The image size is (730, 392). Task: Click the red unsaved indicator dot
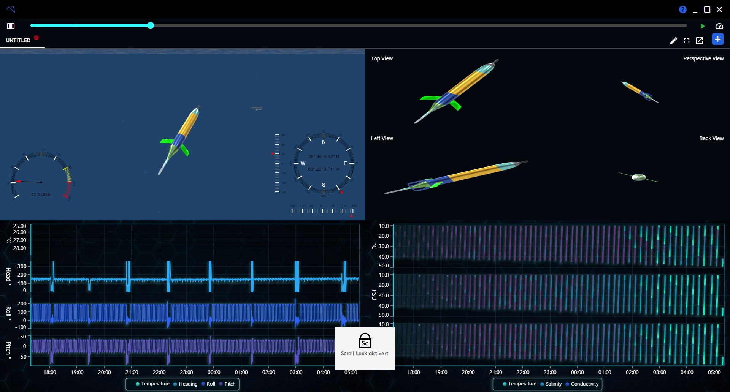click(x=36, y=38)
